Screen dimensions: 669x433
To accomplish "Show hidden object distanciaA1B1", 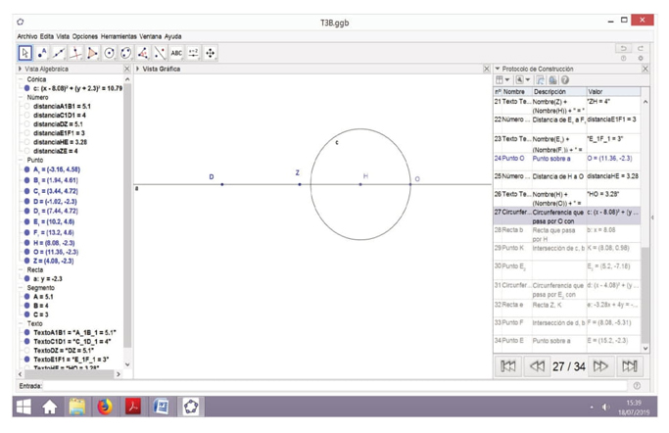I will click(x=27, y=107).
